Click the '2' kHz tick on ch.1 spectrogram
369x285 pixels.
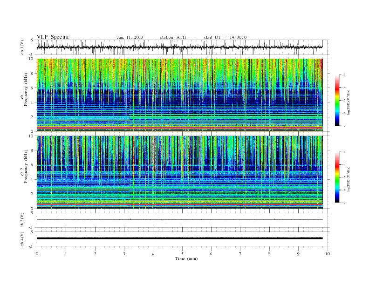click(x=33, y=117)
